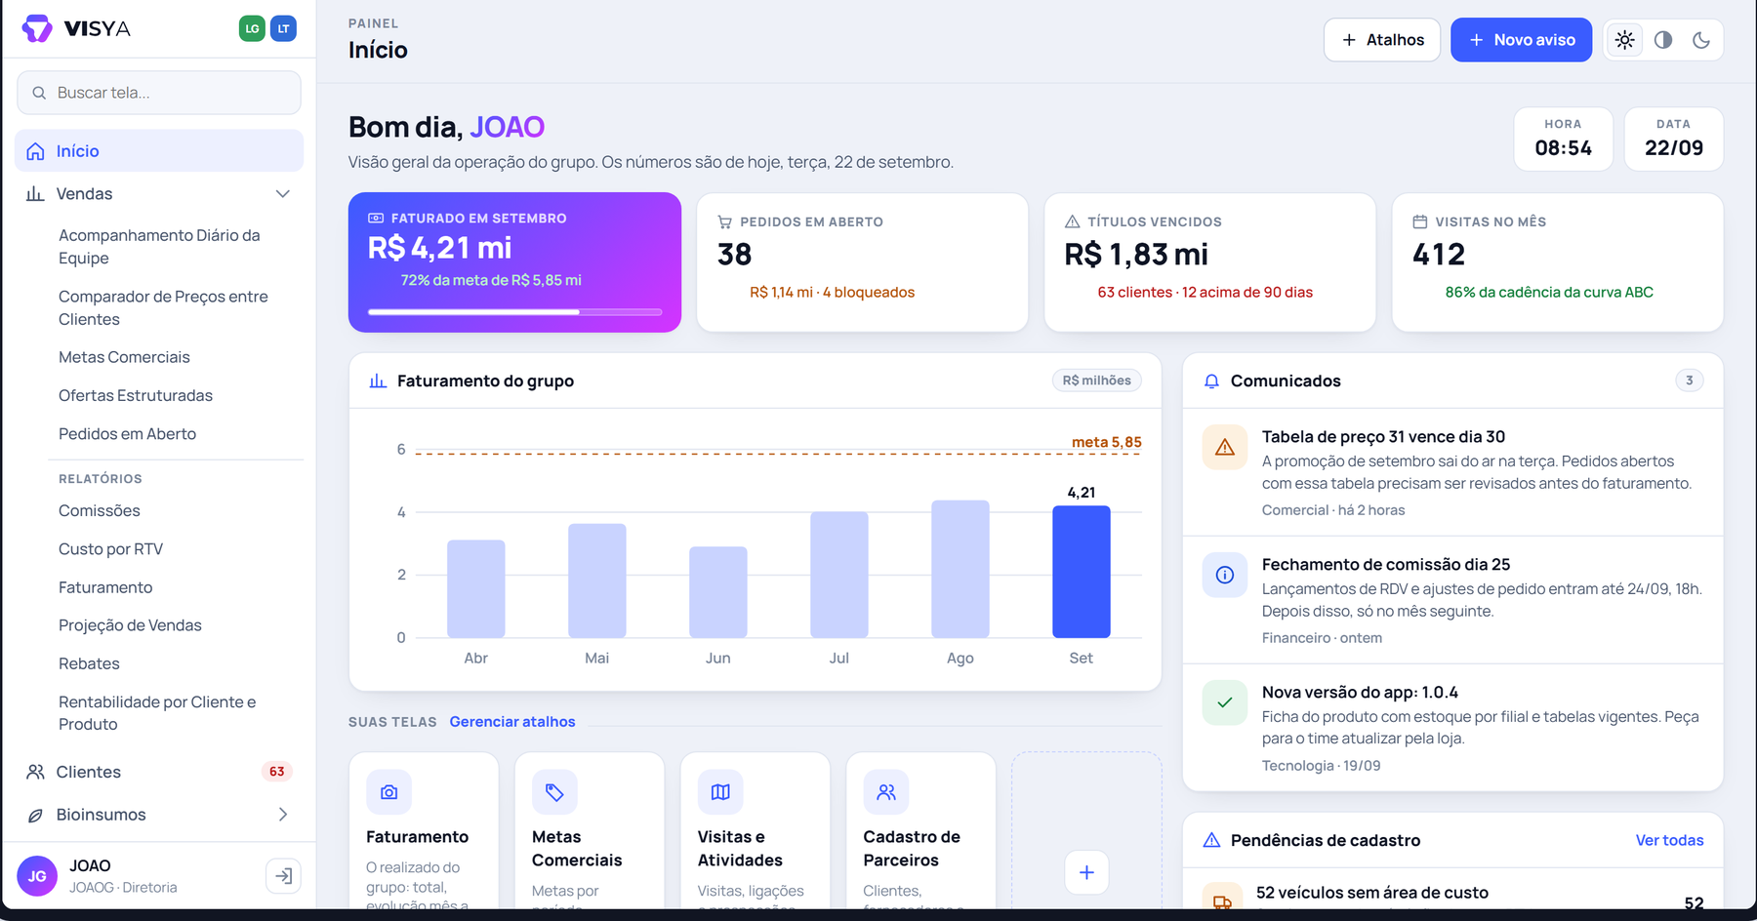Click the Set bar in revenue chart
The image size is (1757, 921).
click(x=1081, y=572)
